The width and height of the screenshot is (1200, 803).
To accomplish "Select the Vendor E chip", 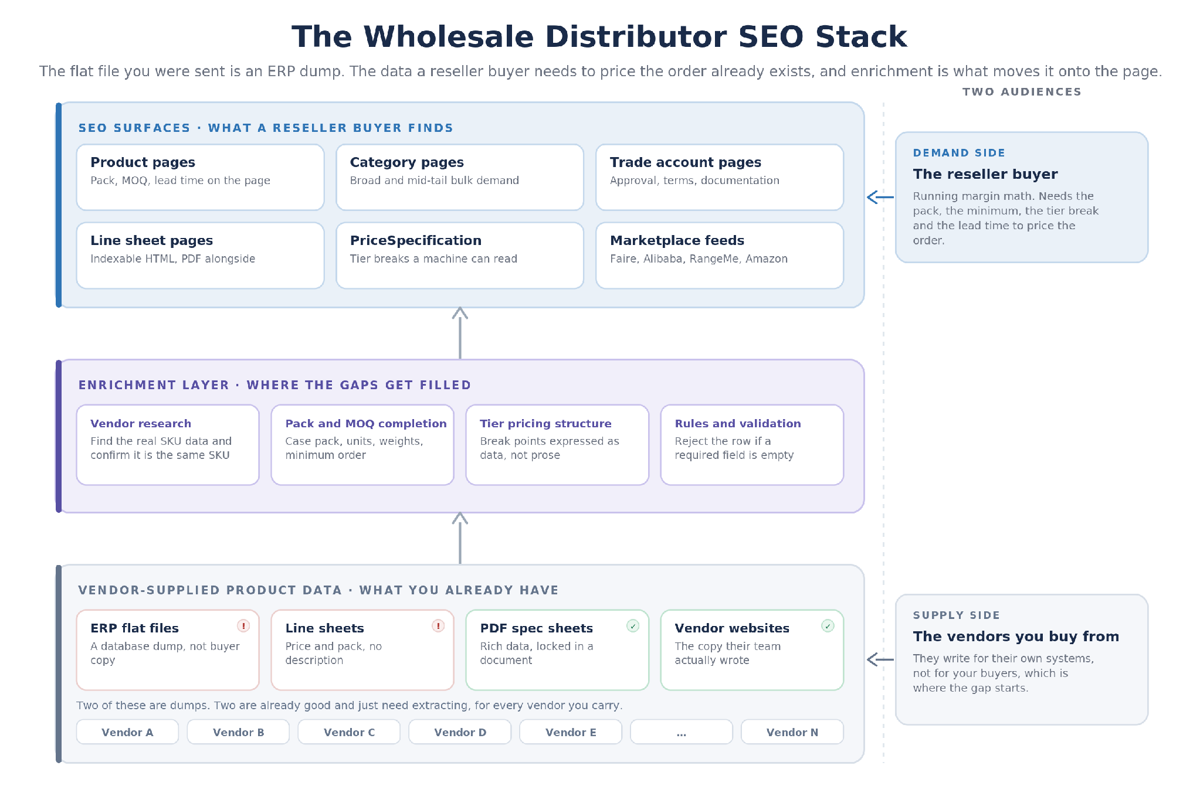I will tap(571, 732).
